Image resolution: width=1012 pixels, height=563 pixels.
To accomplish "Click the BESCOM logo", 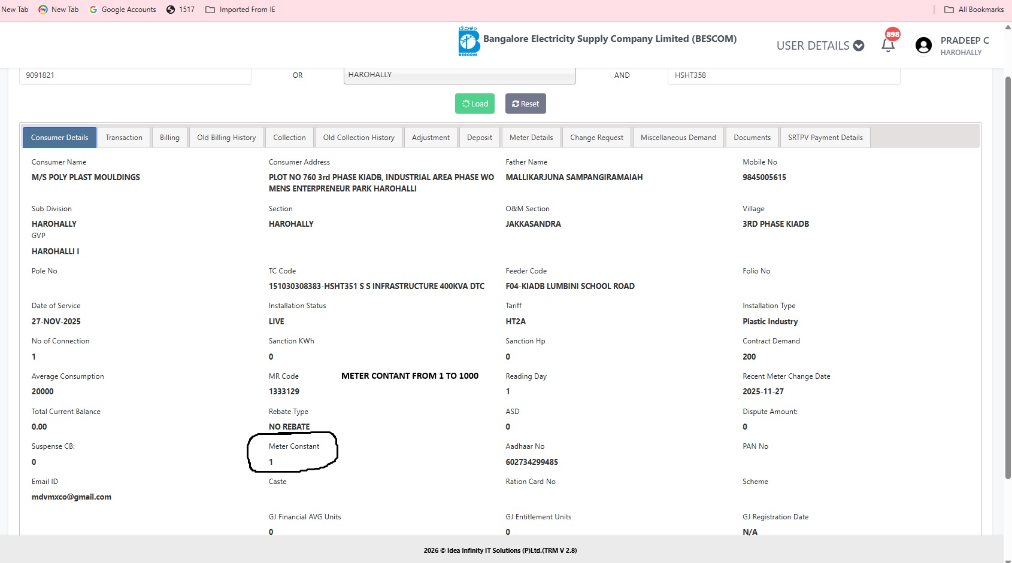I will pos(469,42).
